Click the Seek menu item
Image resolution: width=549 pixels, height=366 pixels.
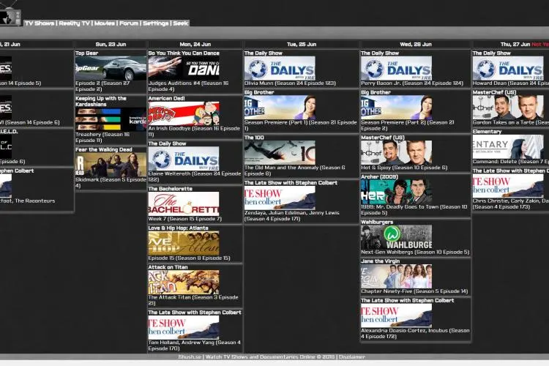(x=181, y=23)
